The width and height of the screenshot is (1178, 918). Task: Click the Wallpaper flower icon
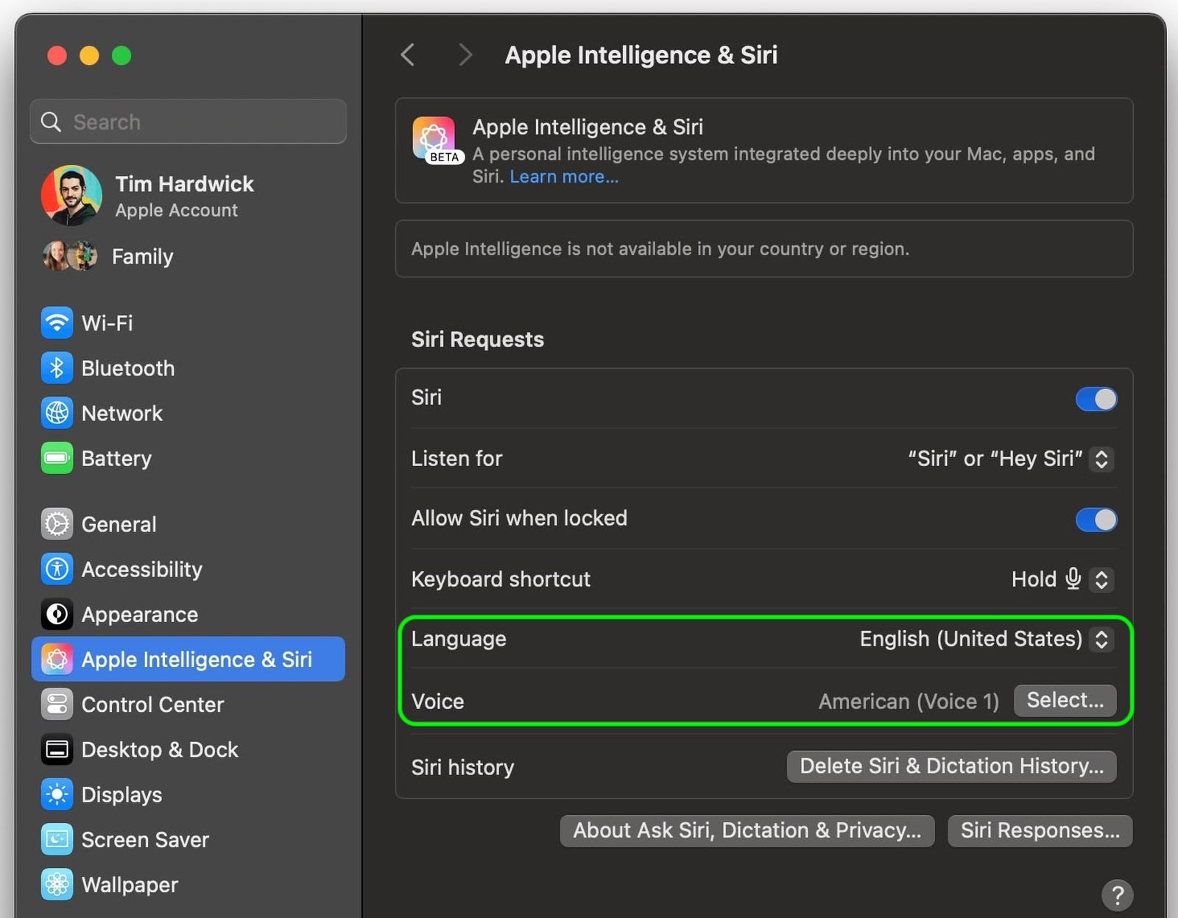click(x=57, y=884)
